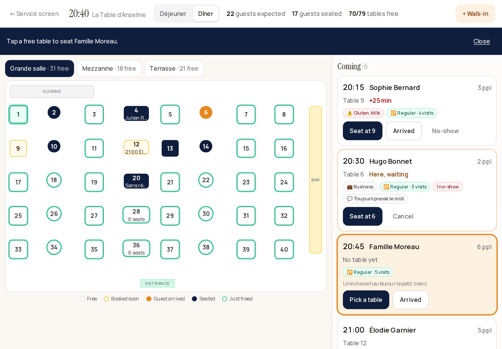The image size is (502, 349).
Task: Select free table 3
Action: coord(94,114)
